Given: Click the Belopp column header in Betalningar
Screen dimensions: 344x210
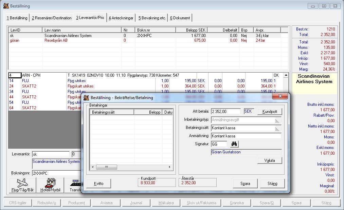Looking at the screenshot, I should coord(148,112).
